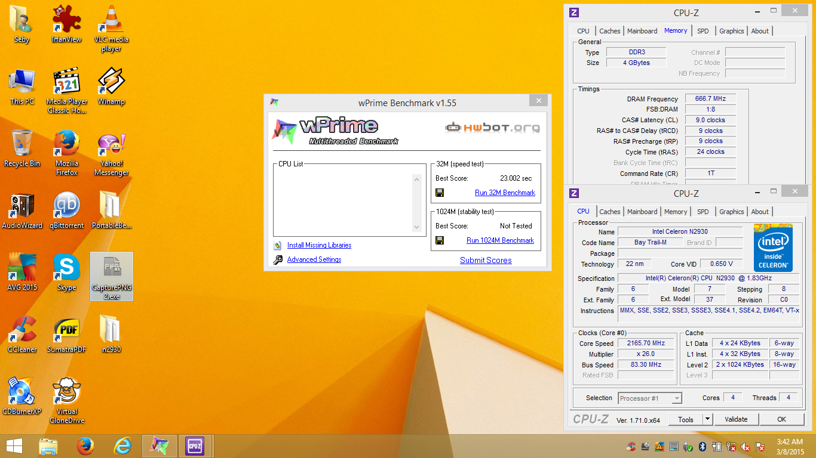This screenshot has height=458, width=816.
Task: Open Caches tab in lower CPU-Z window
Action: (x=610, y=212)
